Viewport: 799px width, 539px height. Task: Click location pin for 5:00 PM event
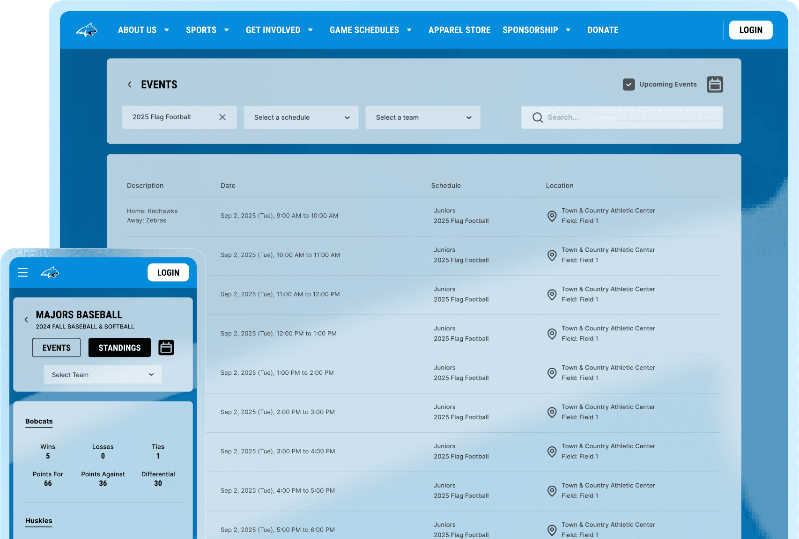[552, 531]
